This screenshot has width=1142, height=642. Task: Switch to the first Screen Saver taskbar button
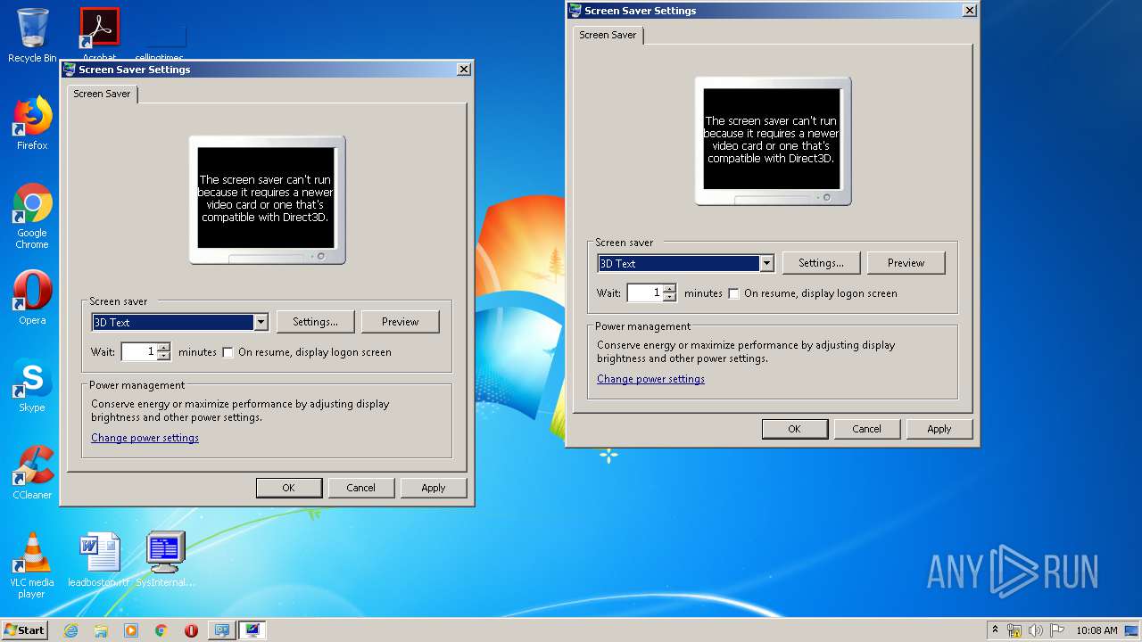[x=222, y=630]
